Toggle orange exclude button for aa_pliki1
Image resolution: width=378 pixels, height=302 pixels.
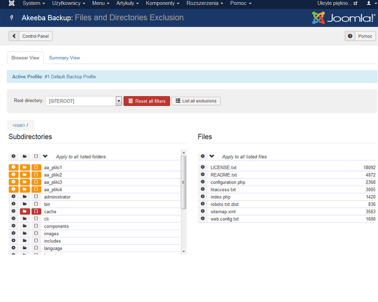tap(13, 167)
